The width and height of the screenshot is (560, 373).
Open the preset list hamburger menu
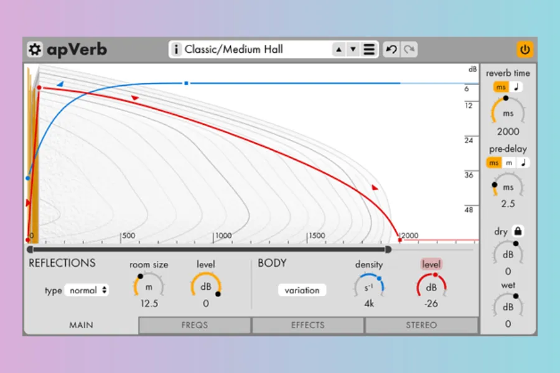pos(370,50)
